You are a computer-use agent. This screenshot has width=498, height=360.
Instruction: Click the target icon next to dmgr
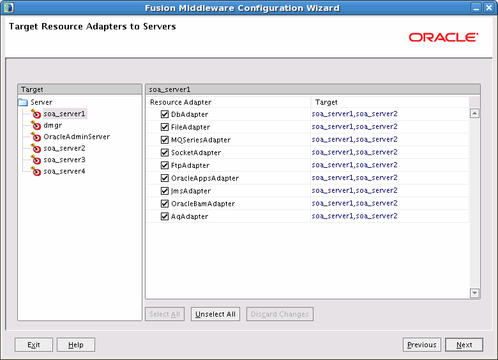tap(36, 125)
